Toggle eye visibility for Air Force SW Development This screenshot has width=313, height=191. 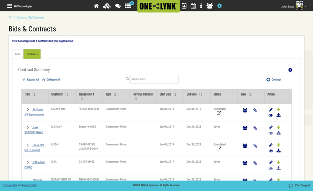click(x=271, y=115)
